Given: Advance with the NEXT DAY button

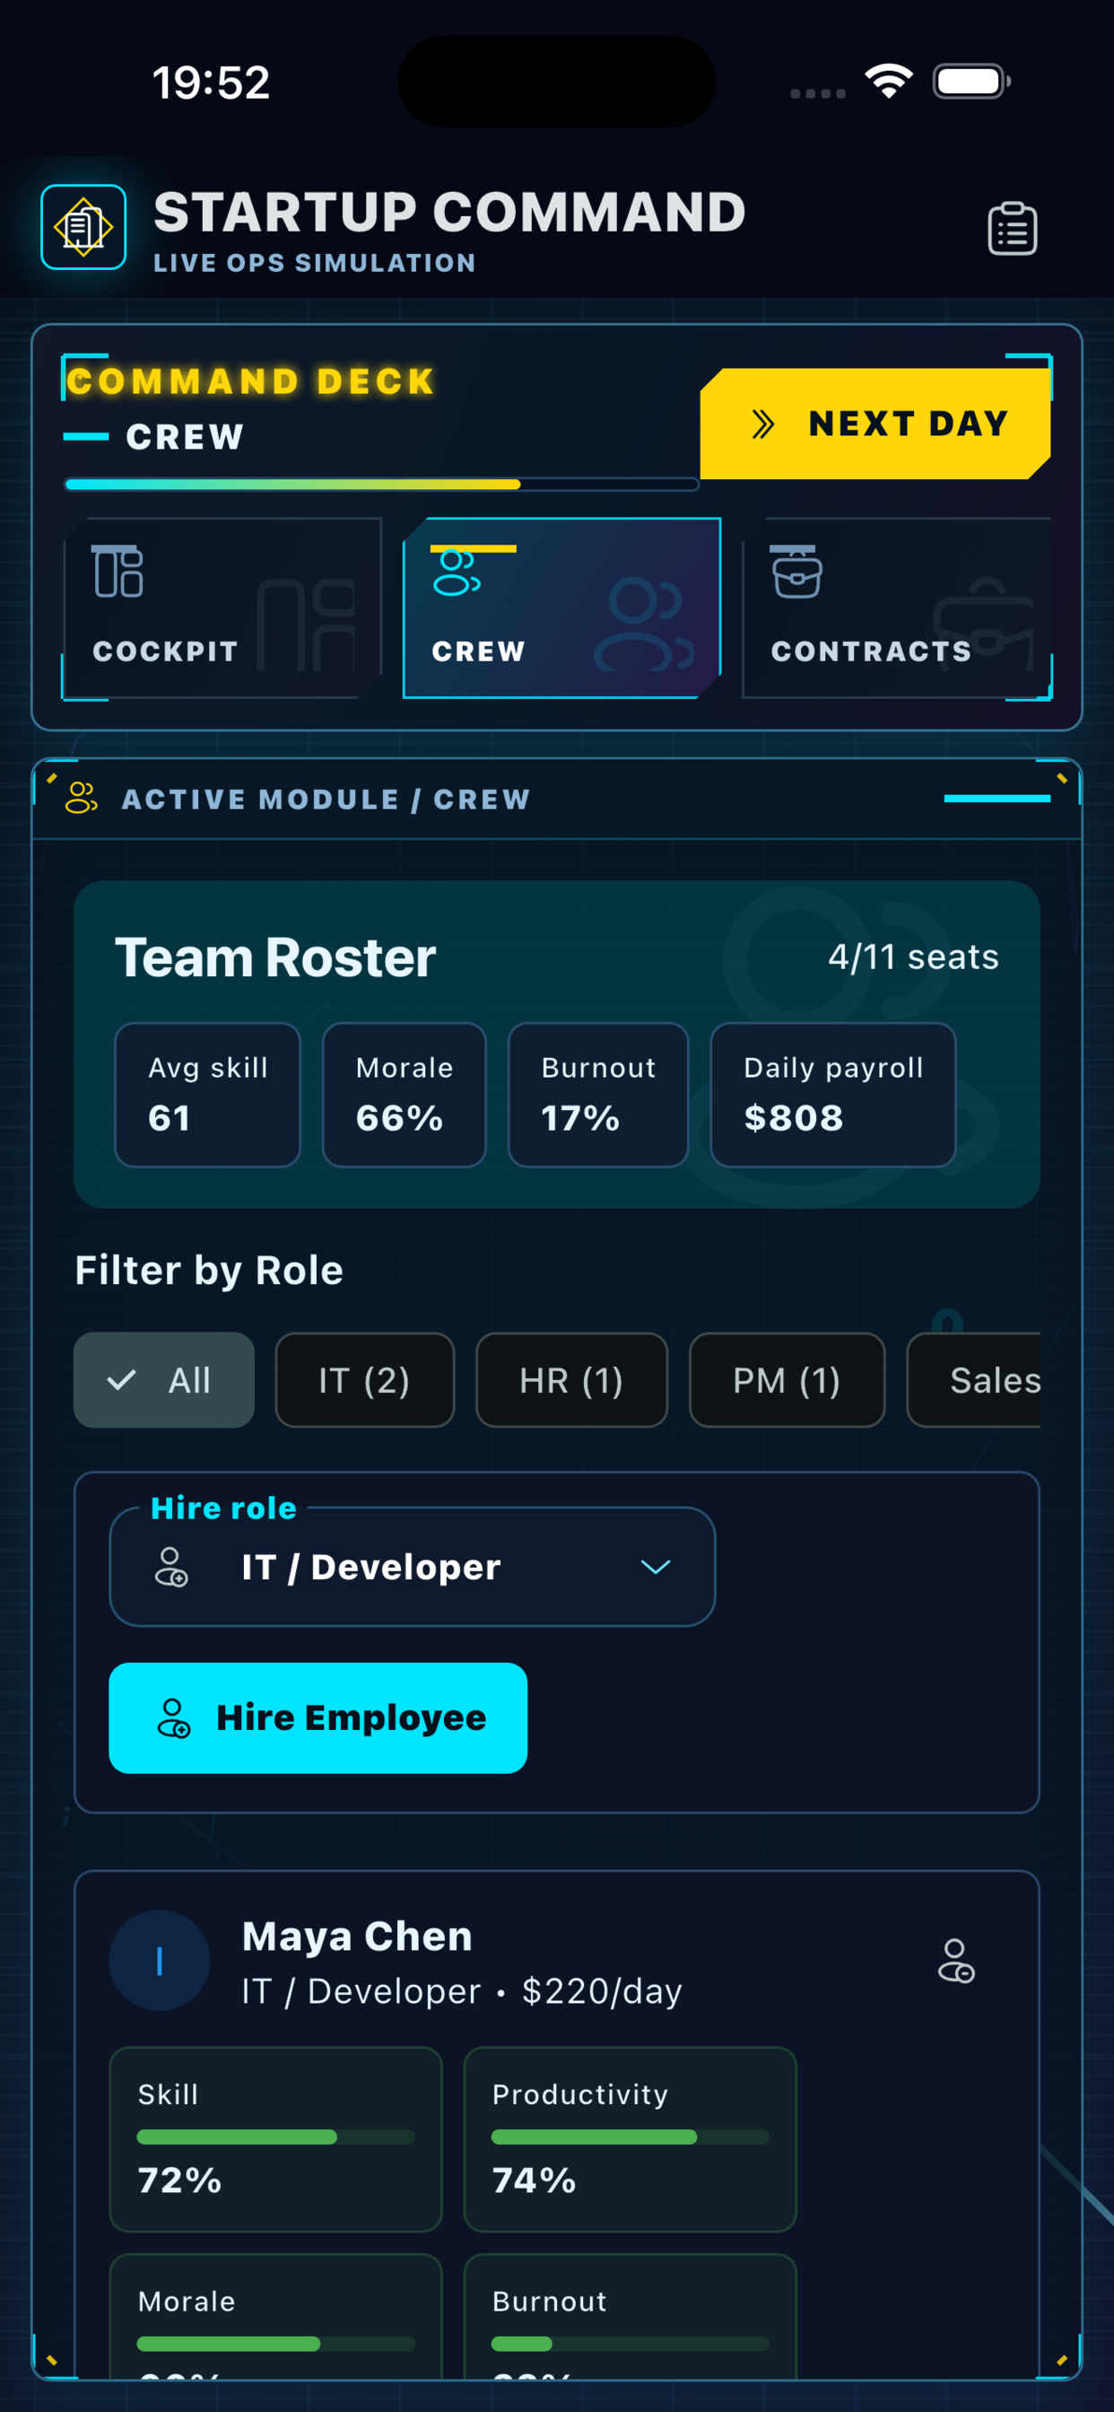Looking at the screenshot, I should pyautogui.click(x=875, y=424).
